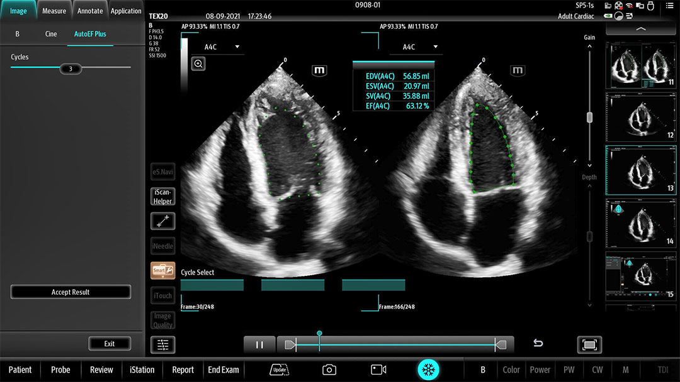Switch to the Measure tab
The image size is (680, 382).
tap(54, 11)
